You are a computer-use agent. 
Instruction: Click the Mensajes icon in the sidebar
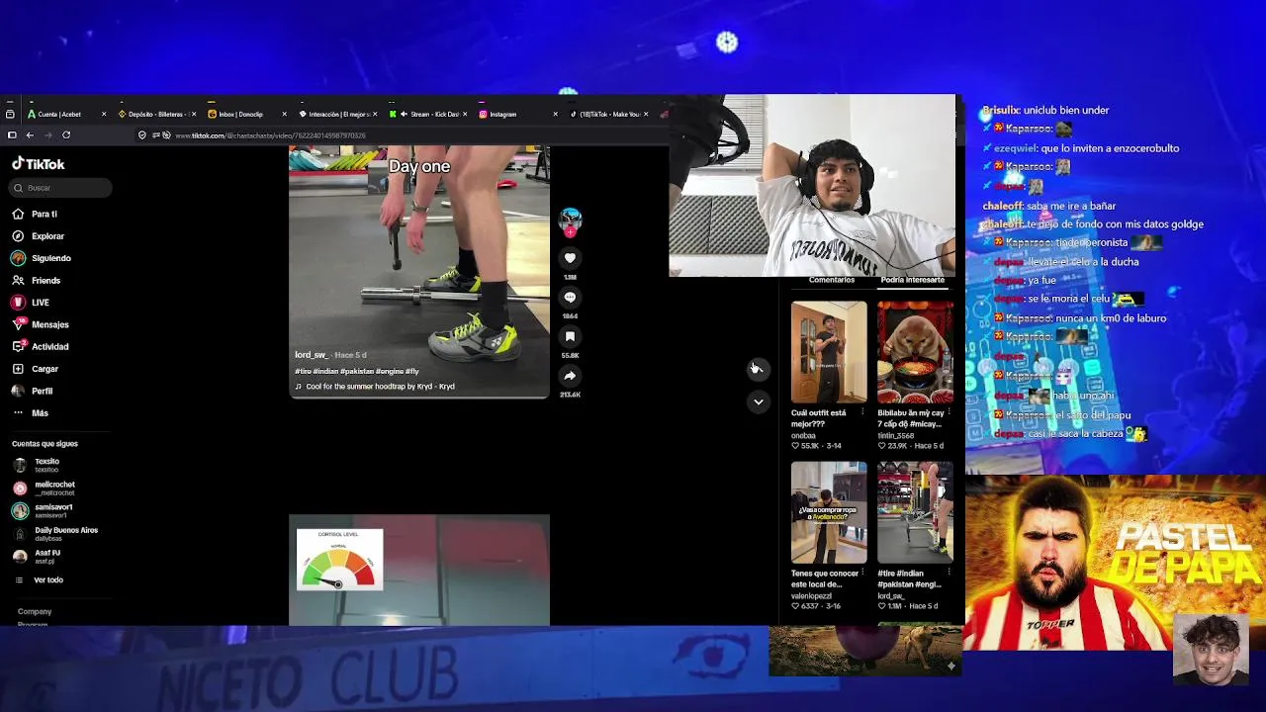18,324
